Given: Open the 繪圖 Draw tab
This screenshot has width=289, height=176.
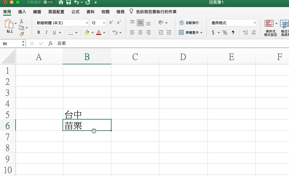Looking at the screenshot, I should [x=37, y=12].
